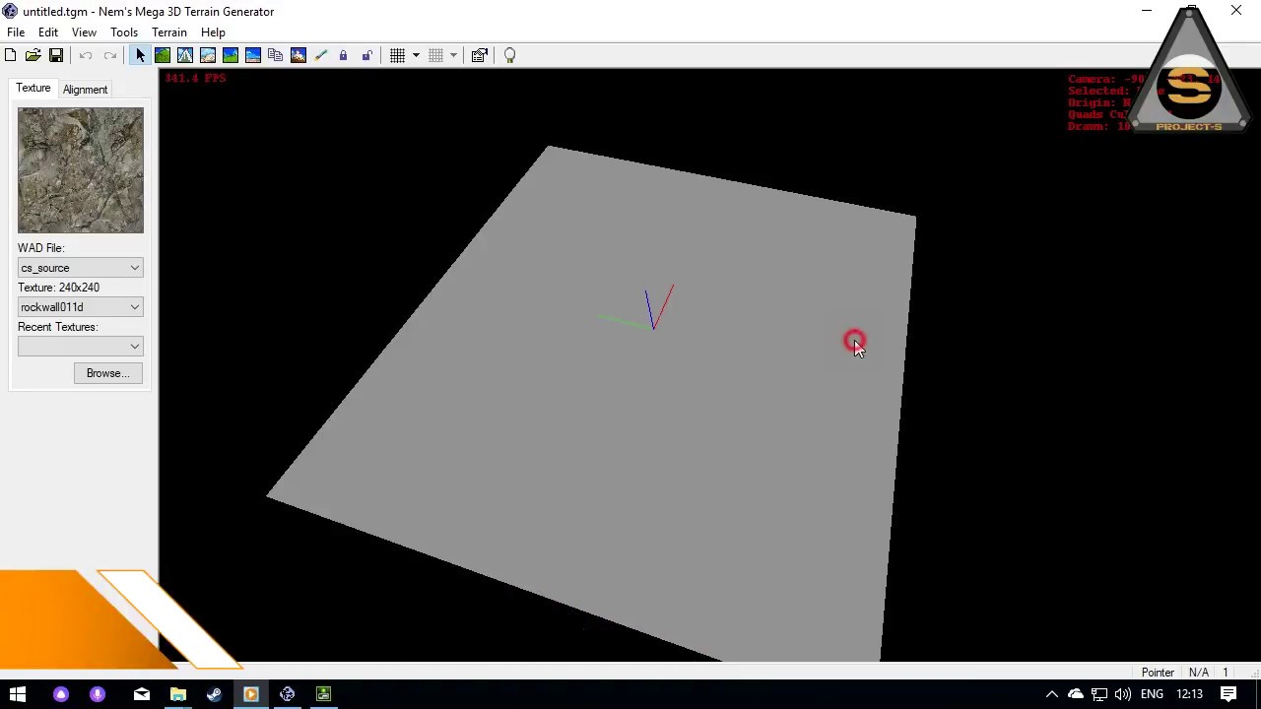This screenshot has width=1261, height=709.
Task: Toggle the light bulb lighting icon
Action: 509,55
